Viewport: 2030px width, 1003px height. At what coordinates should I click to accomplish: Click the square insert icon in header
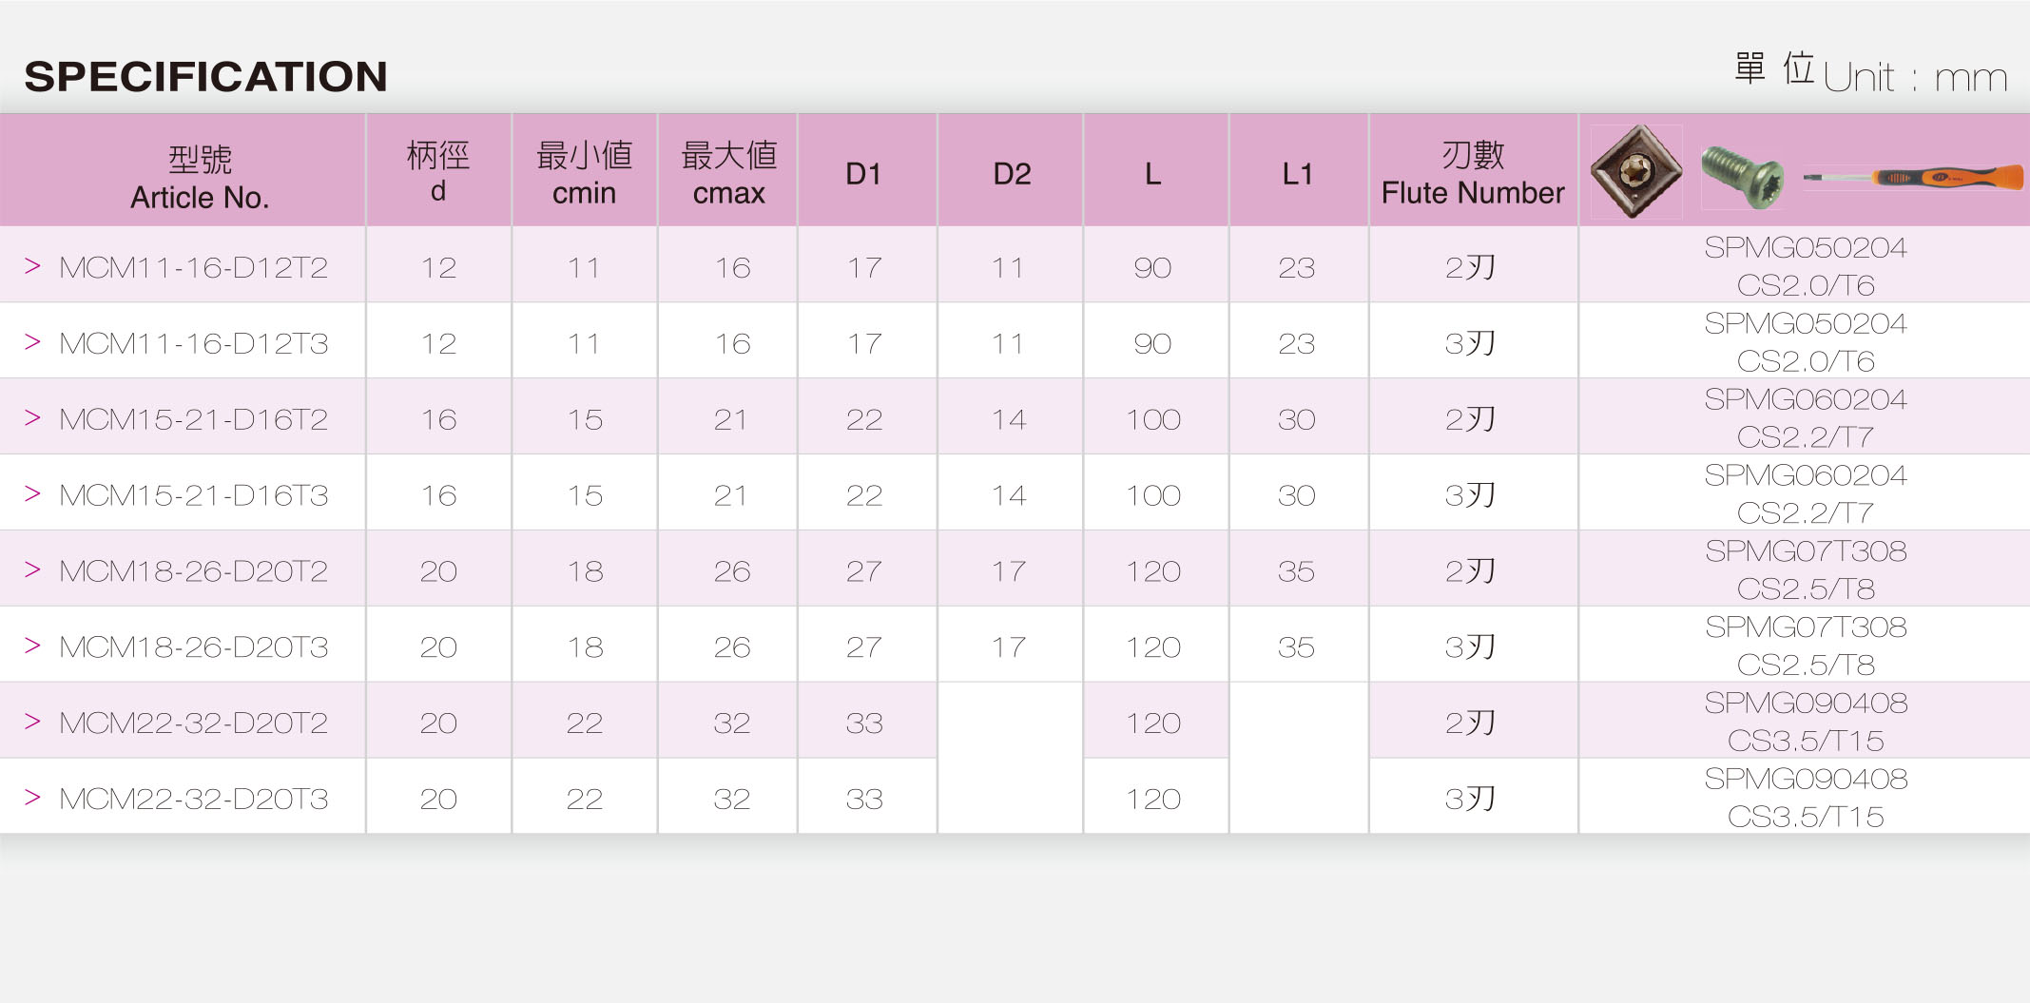click(1636, 172)
